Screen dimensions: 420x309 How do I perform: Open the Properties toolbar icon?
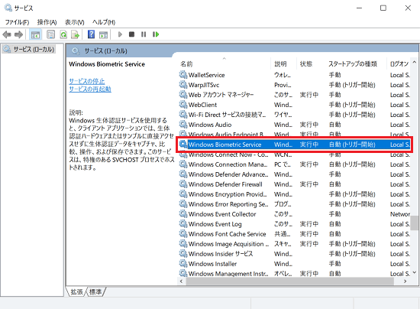[50, 34]
